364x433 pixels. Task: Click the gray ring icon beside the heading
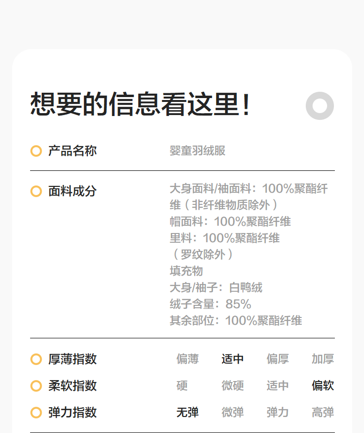[x=320, y=105]
